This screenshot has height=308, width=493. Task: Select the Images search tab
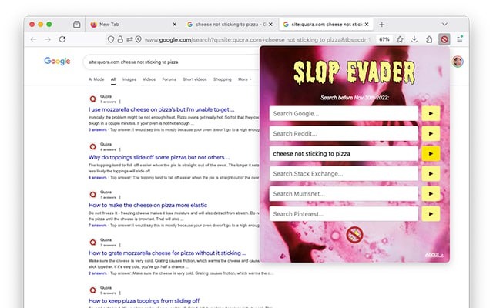129,79
